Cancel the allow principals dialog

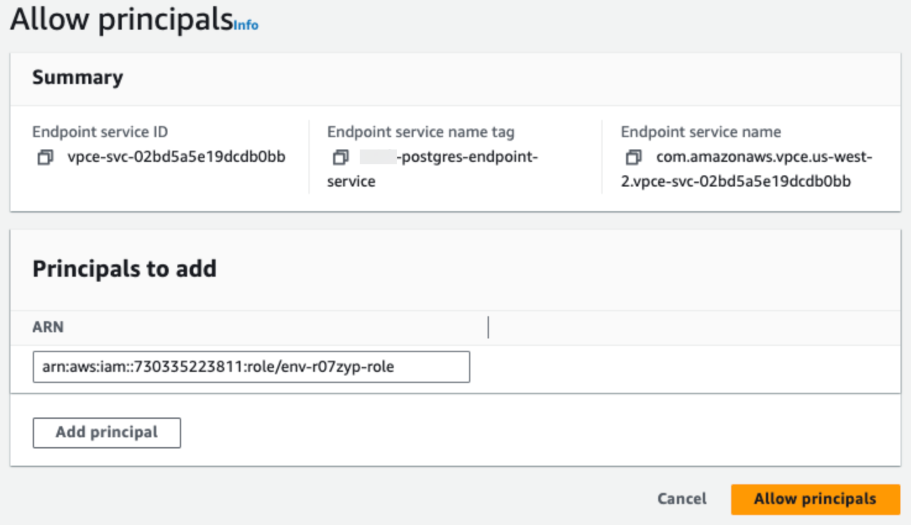coord(682,499)
